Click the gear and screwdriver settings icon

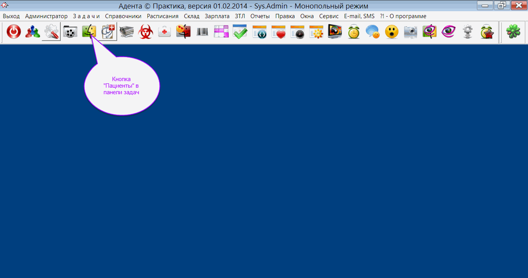coord(51,32)
